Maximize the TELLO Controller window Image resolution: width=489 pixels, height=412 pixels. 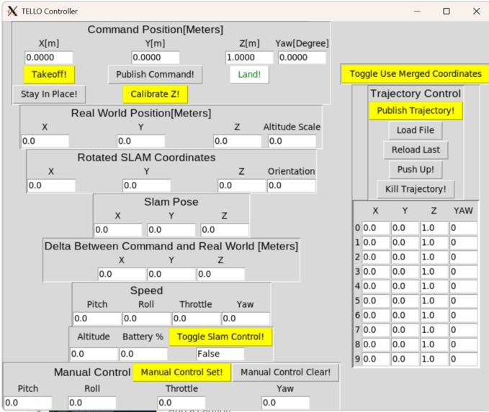447,12
